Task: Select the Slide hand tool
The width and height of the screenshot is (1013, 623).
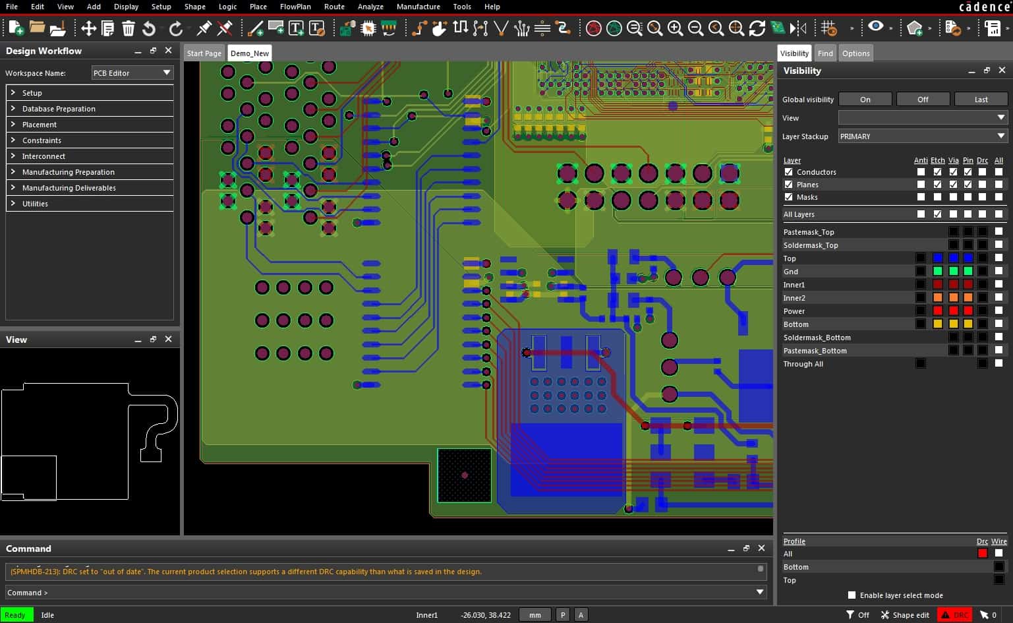Action: click(x=440, y=28)
